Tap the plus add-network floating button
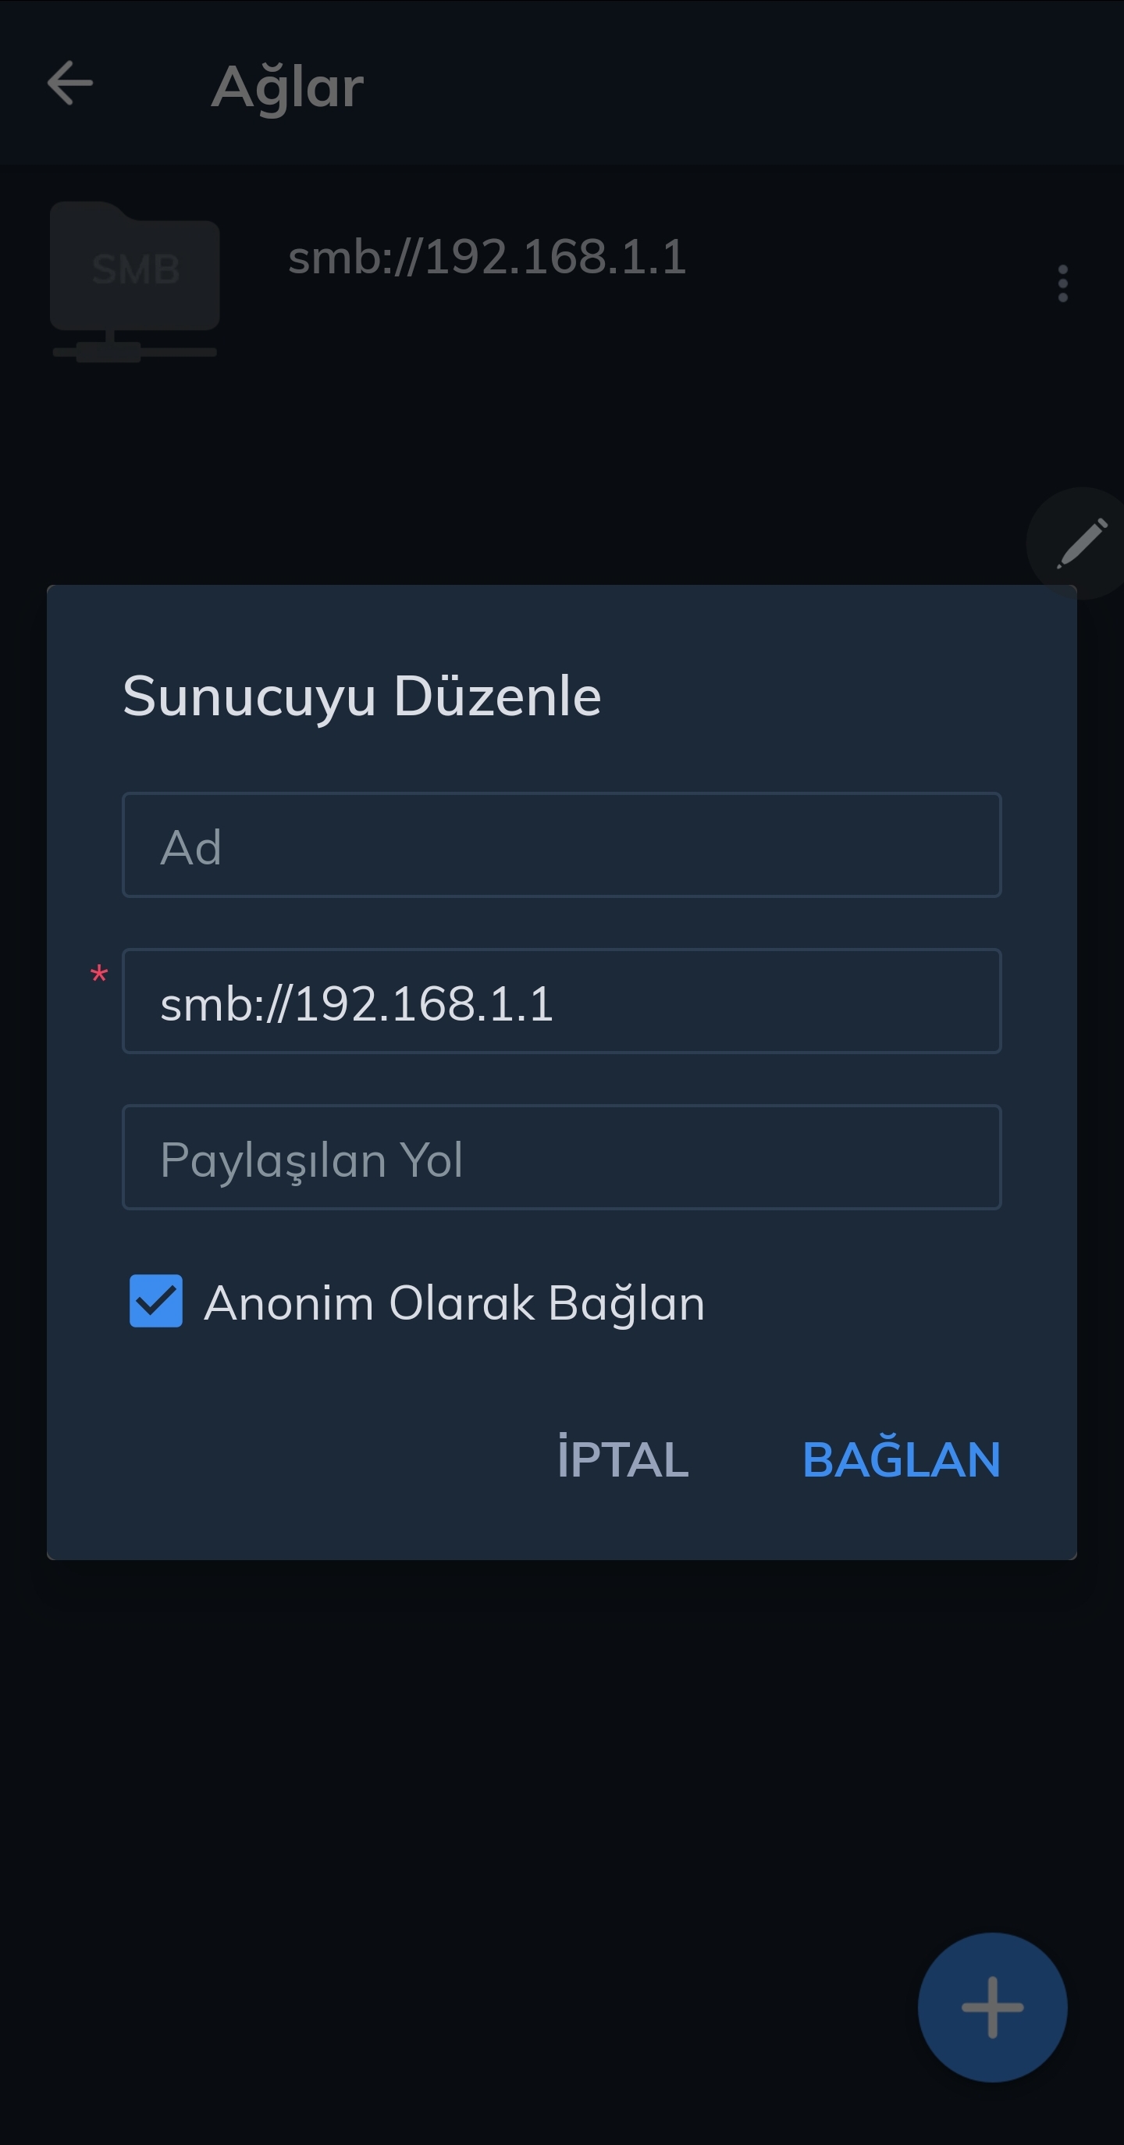 [x=992, y=2008]
